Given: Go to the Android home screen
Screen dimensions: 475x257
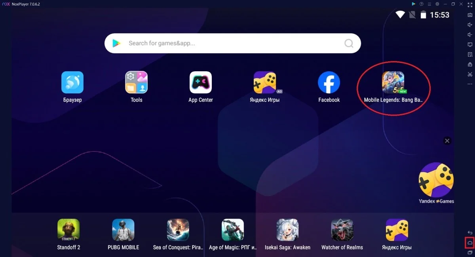Looking at the screenshot, I should click(x=470, y=242).
